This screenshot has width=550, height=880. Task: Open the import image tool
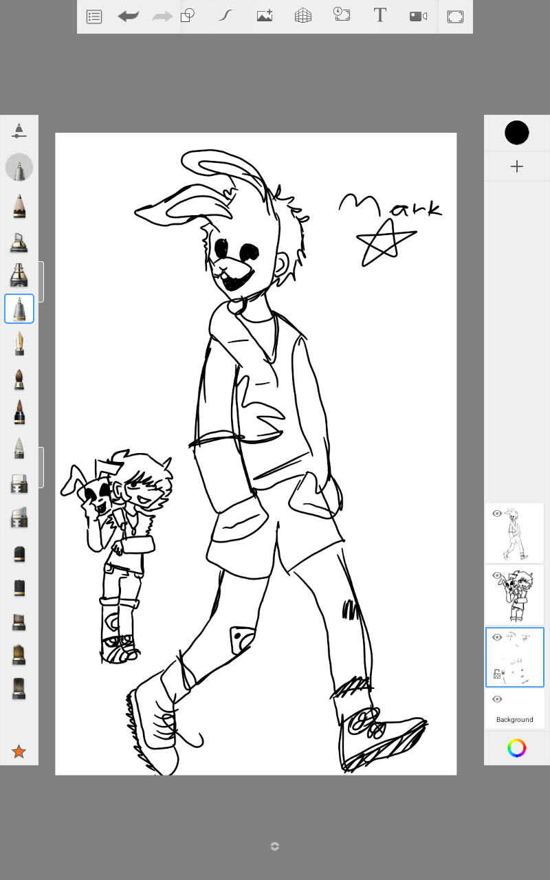pos(265,16)
